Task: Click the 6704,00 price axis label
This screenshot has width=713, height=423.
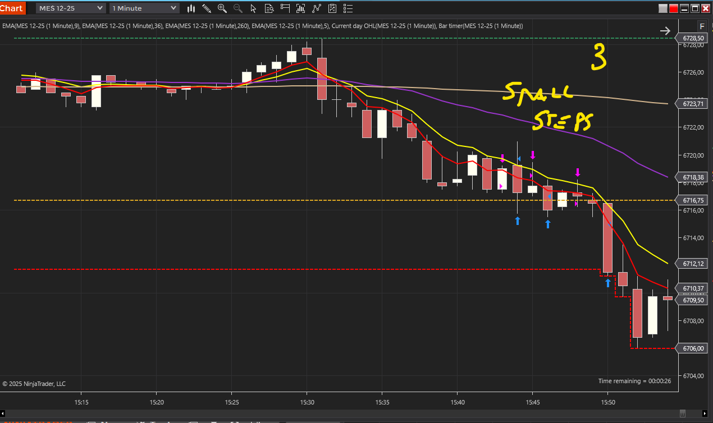Action: click(x=693, y=376)
